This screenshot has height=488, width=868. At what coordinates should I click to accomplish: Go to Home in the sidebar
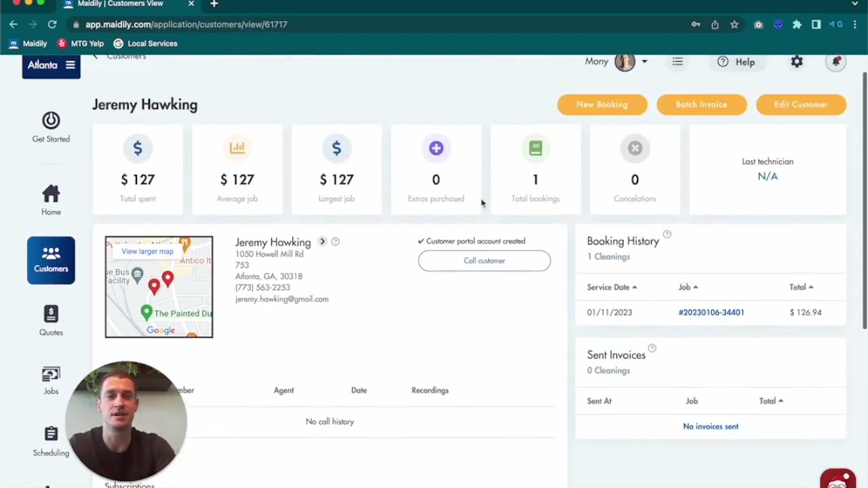(51, 200)
